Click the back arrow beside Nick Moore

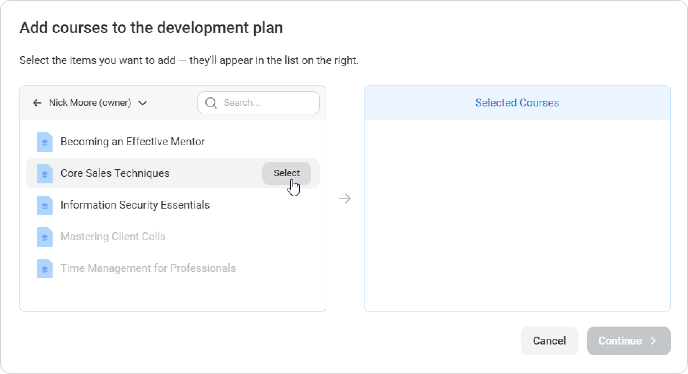[37, 103]
